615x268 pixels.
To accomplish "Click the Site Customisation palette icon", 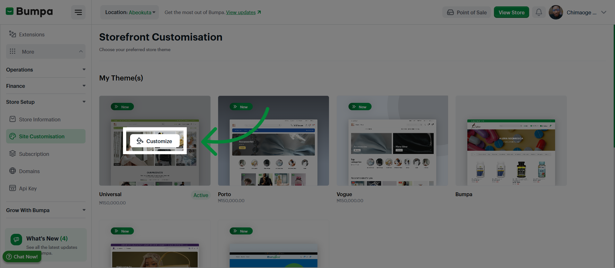I will [x=12, y=136].
